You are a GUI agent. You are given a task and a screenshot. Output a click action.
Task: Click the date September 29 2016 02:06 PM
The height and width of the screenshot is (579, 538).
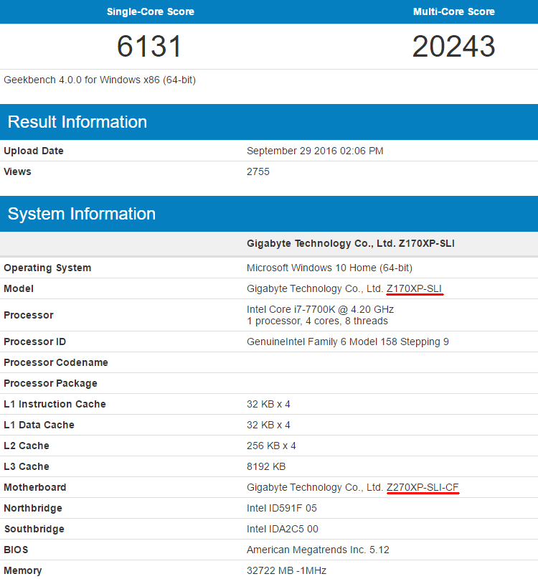315,151
